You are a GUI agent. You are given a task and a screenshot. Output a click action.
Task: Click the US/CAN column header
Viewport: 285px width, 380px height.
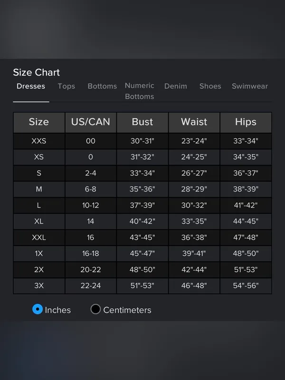pyautogui.click(x=91, y=122)
